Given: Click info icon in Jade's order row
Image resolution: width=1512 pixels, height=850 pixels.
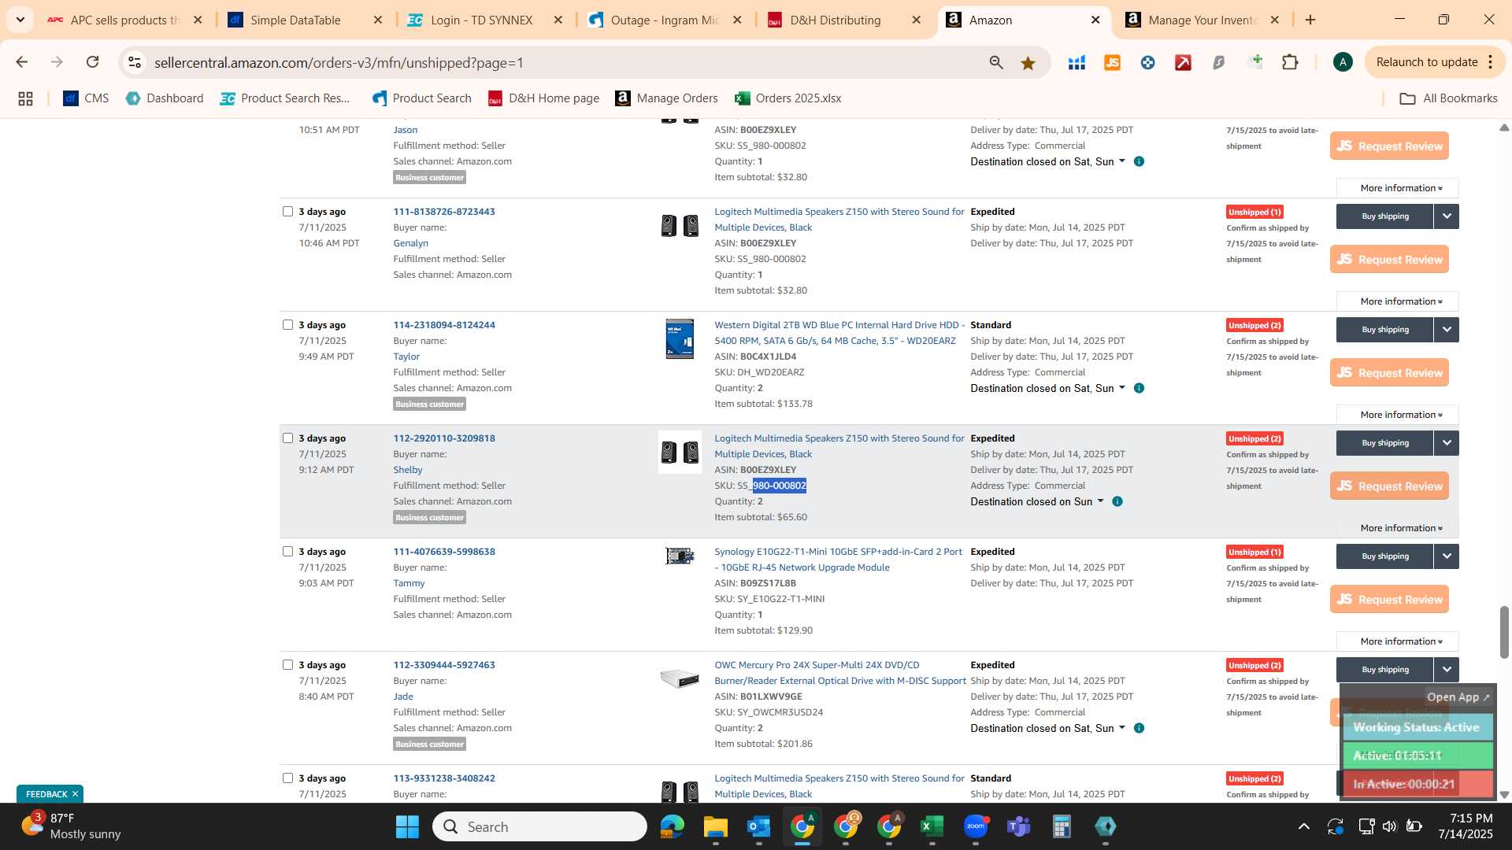Looking at the screenshot, I should tap(1139, 728).
